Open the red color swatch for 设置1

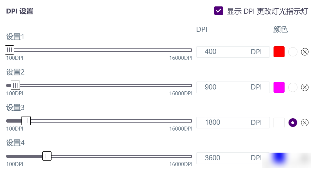coord(279,52)
